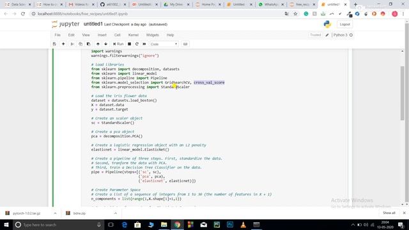
Task: Restart kernel and run all cells
Action: [x=144, y=44]
